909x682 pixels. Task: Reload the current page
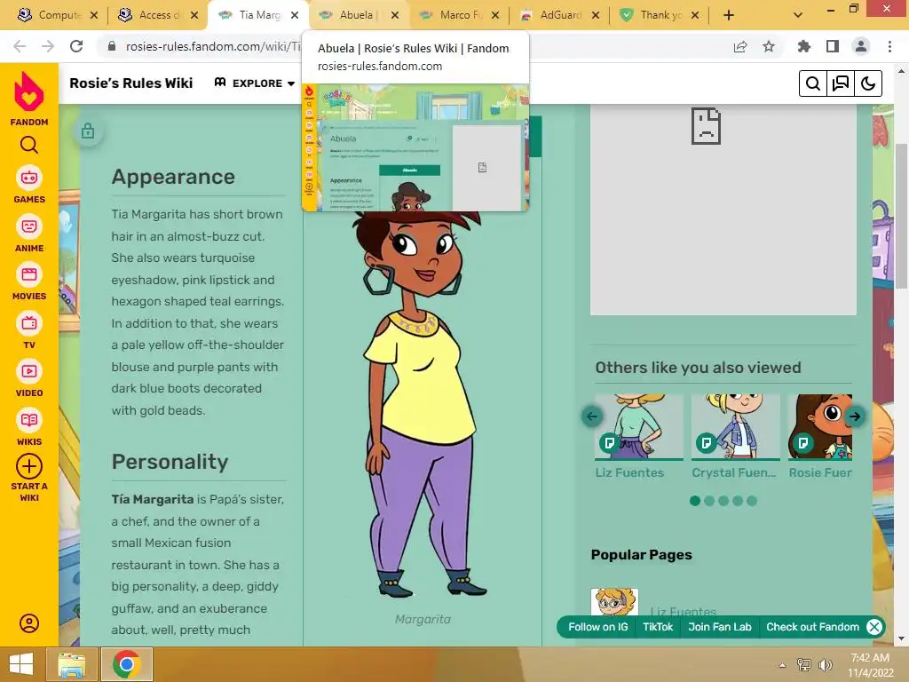(x=76, y=46)
